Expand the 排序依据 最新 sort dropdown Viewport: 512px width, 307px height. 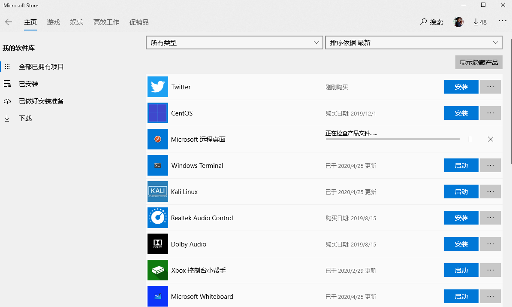coord(414,43)
